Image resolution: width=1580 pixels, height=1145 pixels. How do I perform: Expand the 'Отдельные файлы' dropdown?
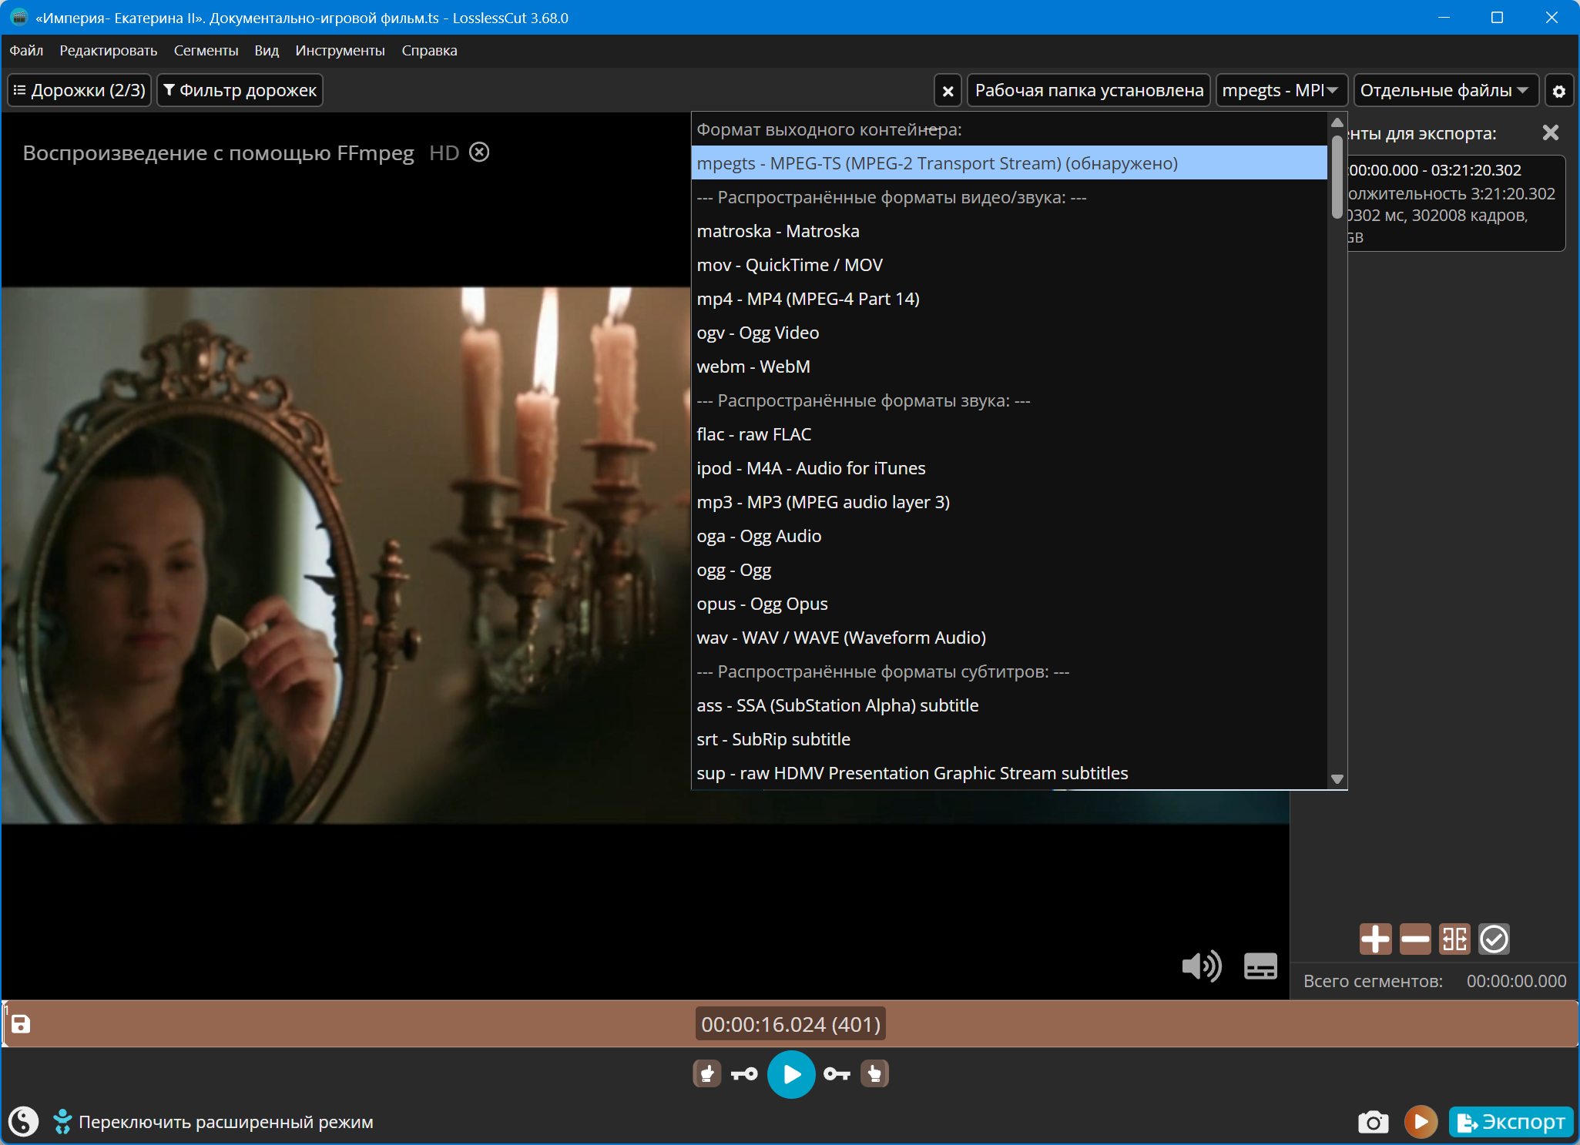1445,91
